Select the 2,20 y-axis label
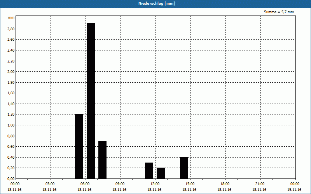This screenshot has height=194, width=311. (x=11, y=61)
